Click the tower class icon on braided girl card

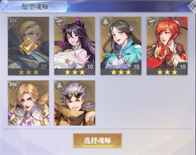[106, 22]
